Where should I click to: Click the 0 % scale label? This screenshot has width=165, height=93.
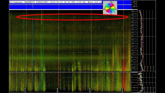[x=135, y=4]
